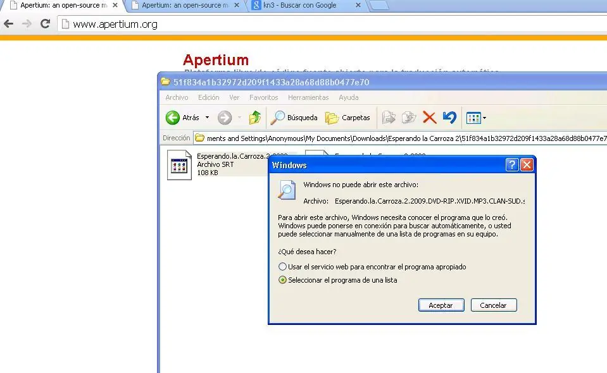Switch to the second Apertium browser tab

185,6
